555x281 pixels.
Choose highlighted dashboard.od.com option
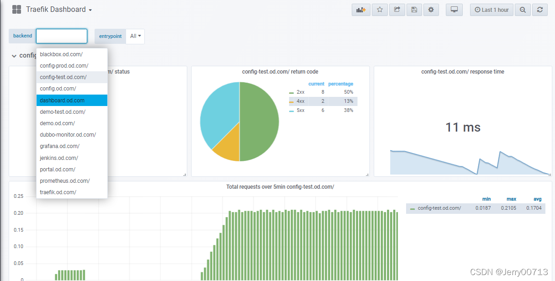(72, 100)
